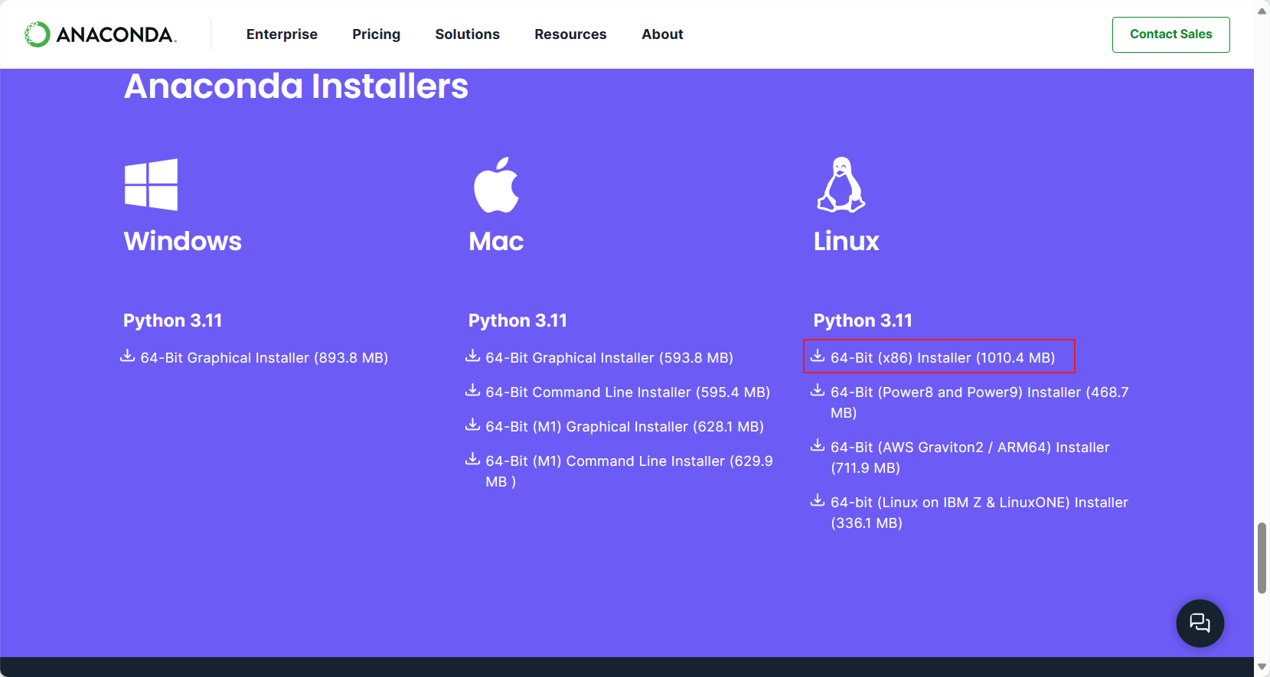
Task: Open the Pricing menu item
Action: [x=376, y=34]
